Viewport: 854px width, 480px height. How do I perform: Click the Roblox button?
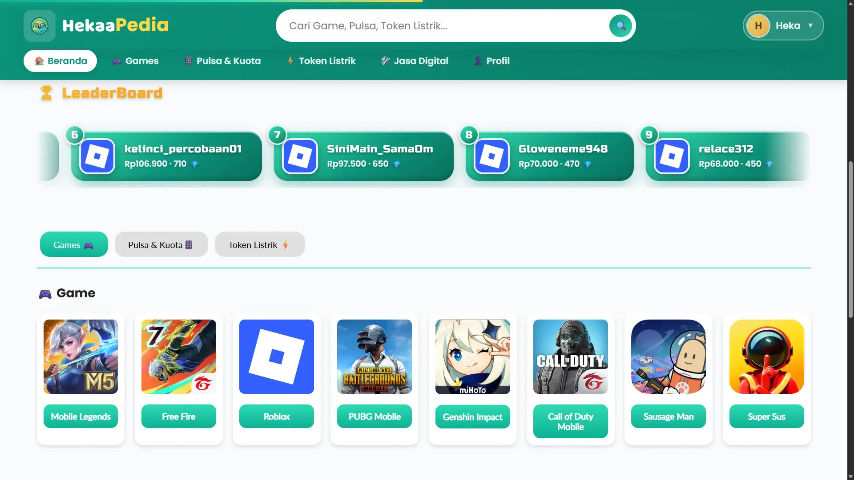277,416
